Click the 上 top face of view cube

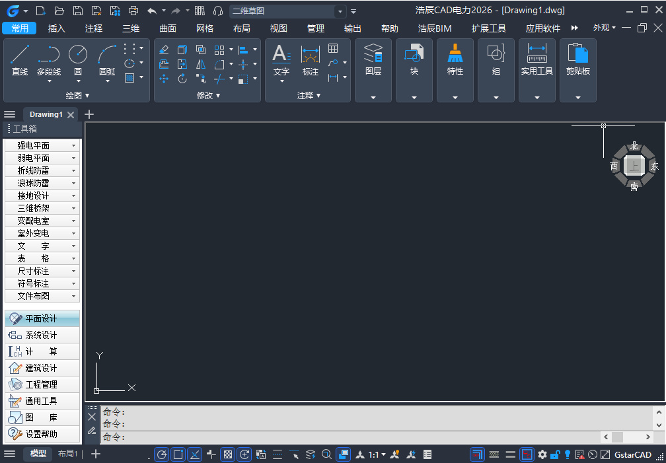click(634, 166)
